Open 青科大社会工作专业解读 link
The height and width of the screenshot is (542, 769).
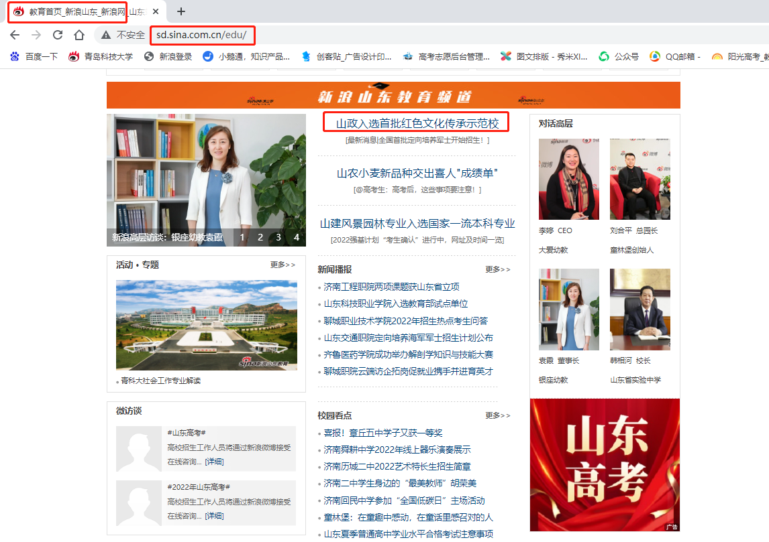(161, 381)
